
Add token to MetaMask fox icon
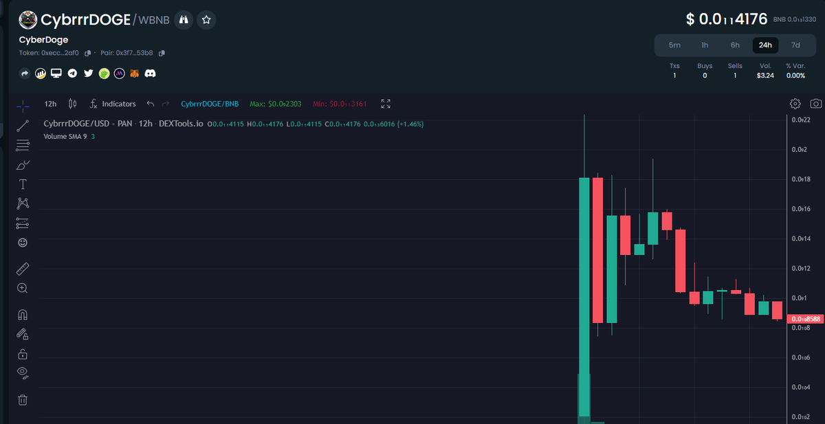[135, 73]
